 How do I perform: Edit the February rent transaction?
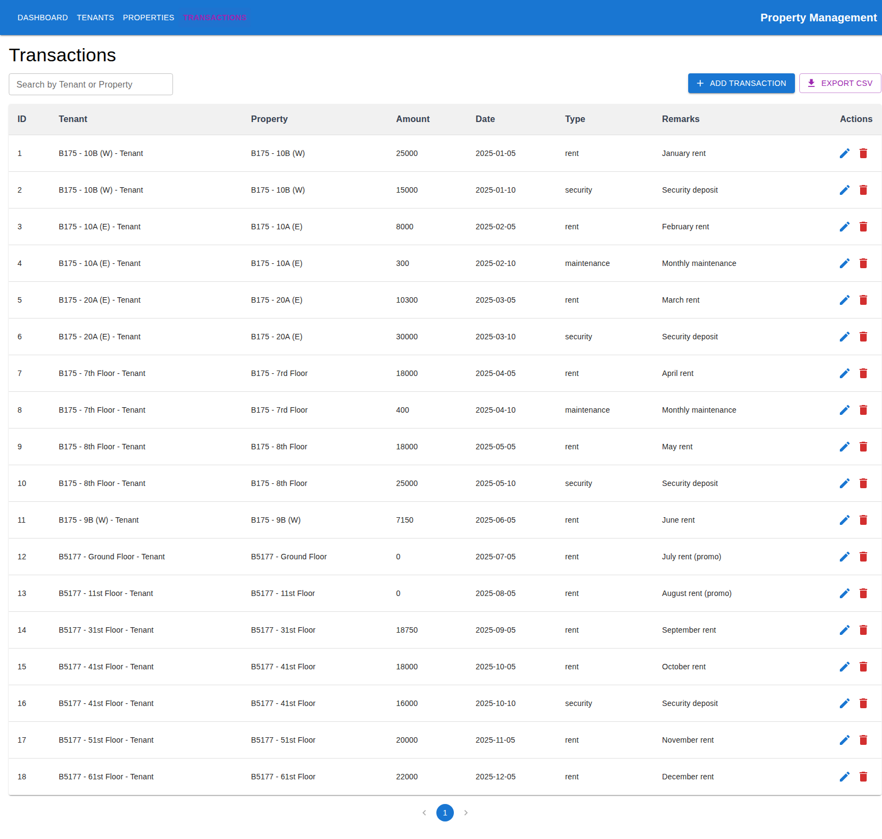pos(844,227)
